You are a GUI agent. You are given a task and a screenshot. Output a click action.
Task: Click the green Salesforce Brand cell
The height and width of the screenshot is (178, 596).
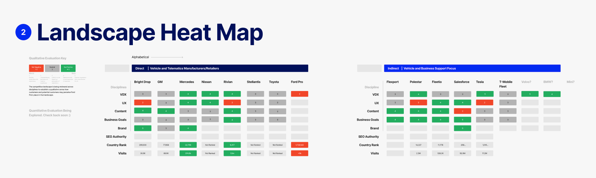tap(462, 128)
